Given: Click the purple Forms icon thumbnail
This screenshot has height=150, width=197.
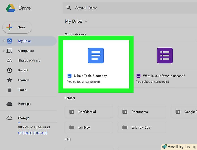Looking at the screenshot, I should click(165, 56).
